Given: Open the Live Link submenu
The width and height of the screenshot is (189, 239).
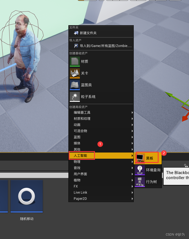Looking at the screenshot, I should pos(101,192).
